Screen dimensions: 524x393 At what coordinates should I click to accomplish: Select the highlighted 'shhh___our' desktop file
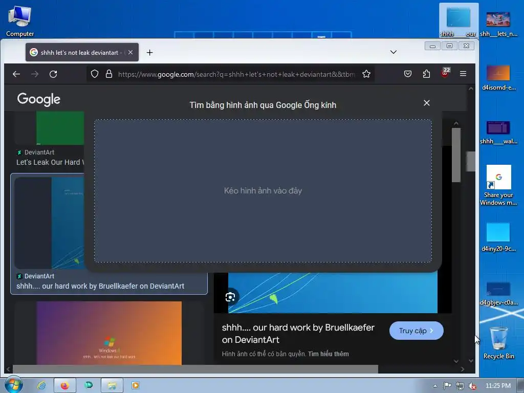pos(458,20)
